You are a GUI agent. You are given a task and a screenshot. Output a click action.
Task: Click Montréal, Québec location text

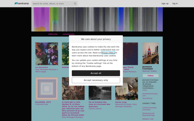tap(149, 71)
